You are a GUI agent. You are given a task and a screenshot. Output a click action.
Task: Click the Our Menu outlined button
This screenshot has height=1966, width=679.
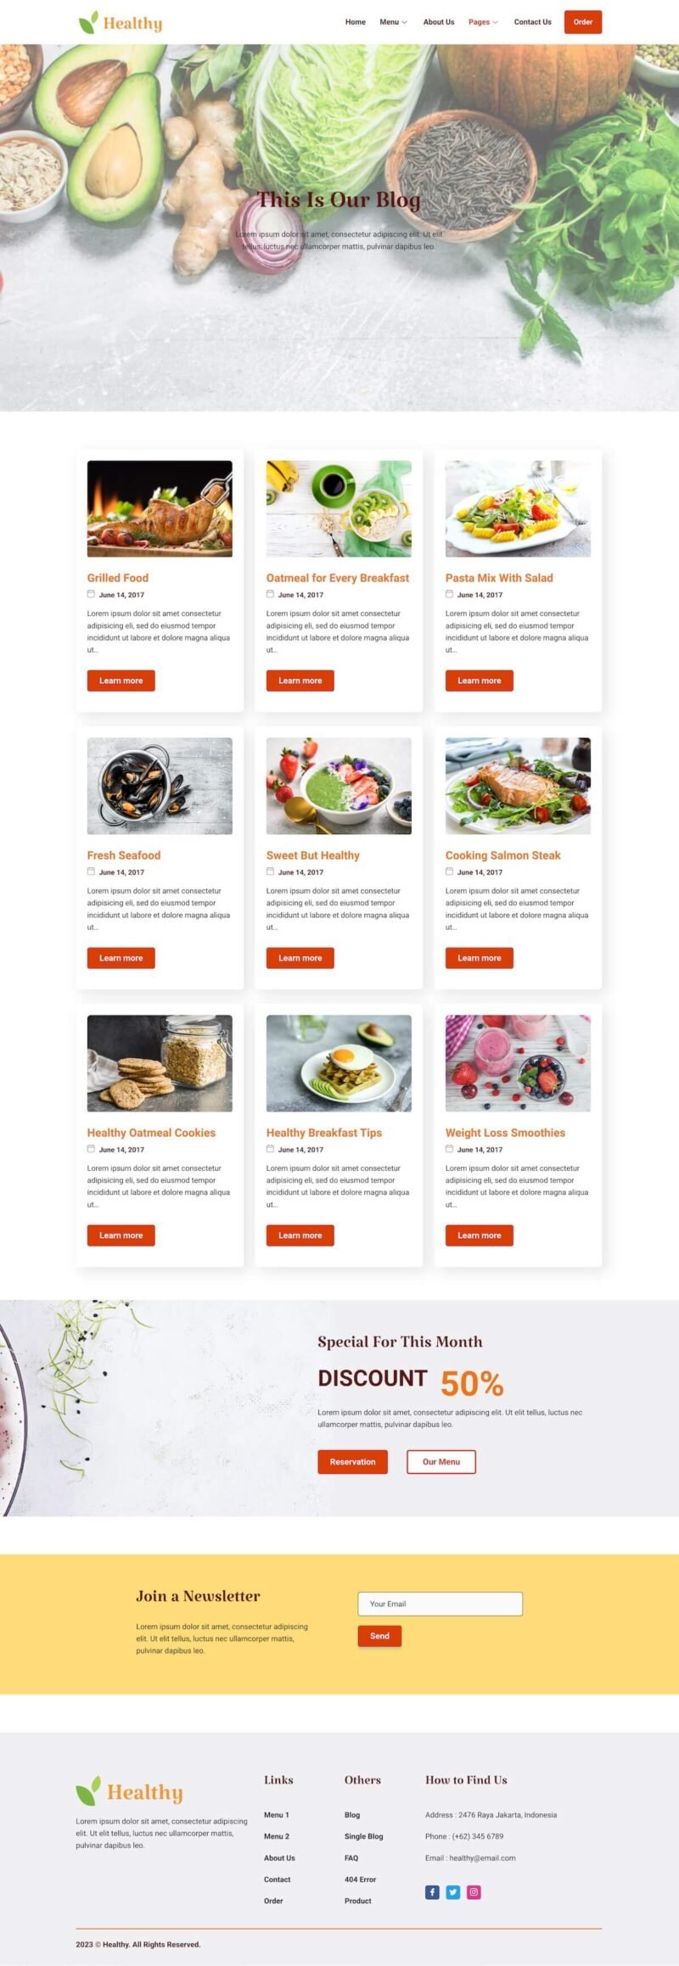pyautogui.click(x=441, y=1462)
